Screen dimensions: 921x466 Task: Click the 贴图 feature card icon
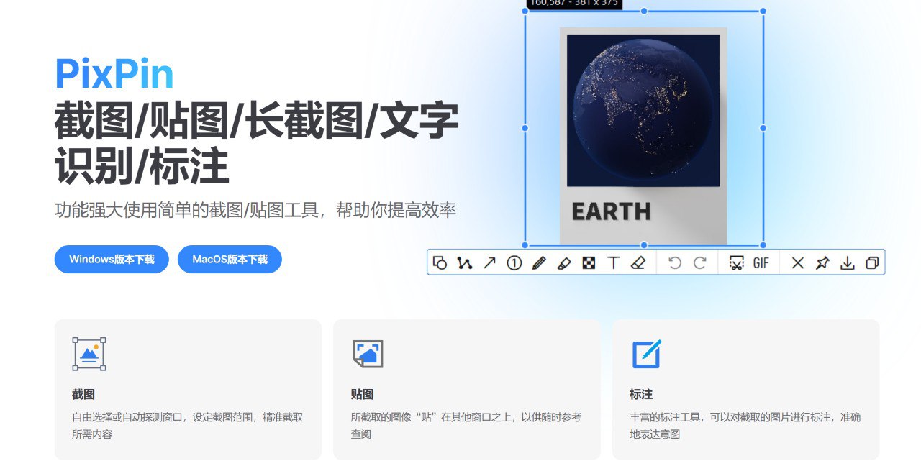tap(368, 354)
